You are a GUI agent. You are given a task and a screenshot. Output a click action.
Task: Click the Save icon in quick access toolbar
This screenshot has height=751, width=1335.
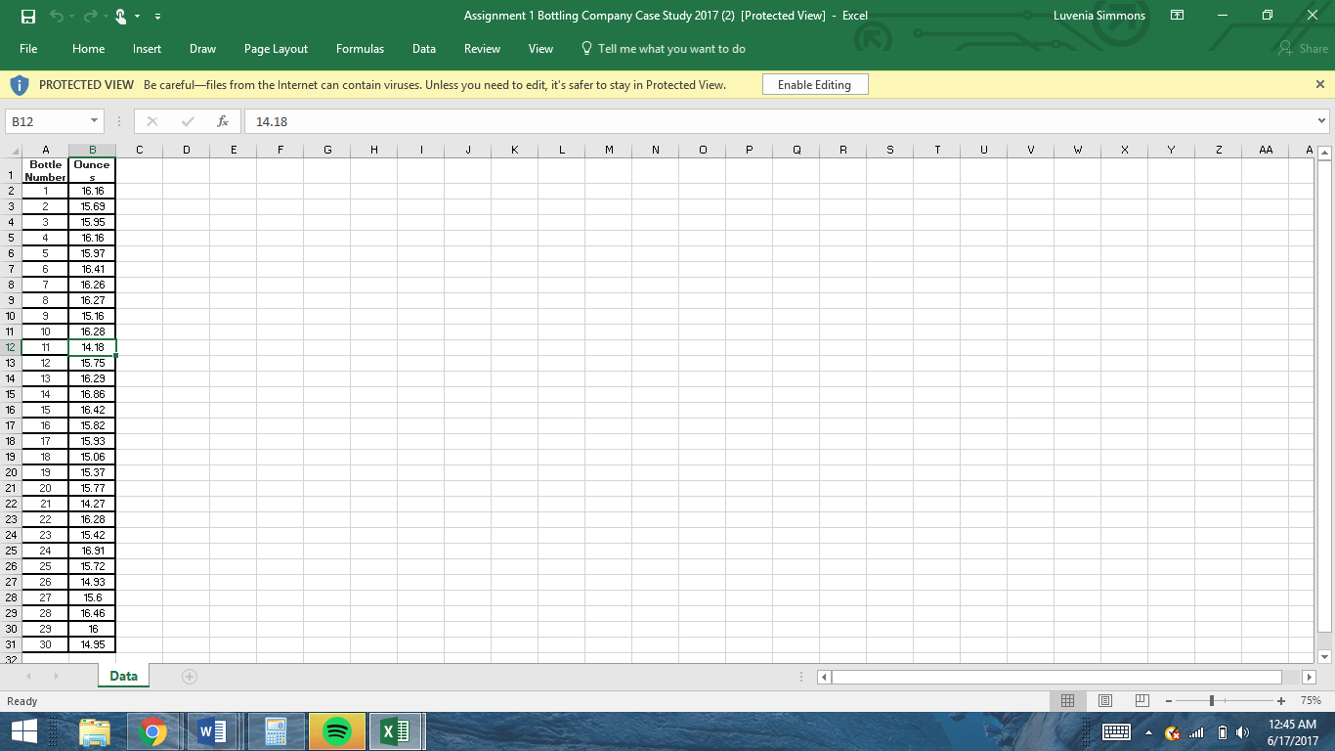(x=28, y=16)
